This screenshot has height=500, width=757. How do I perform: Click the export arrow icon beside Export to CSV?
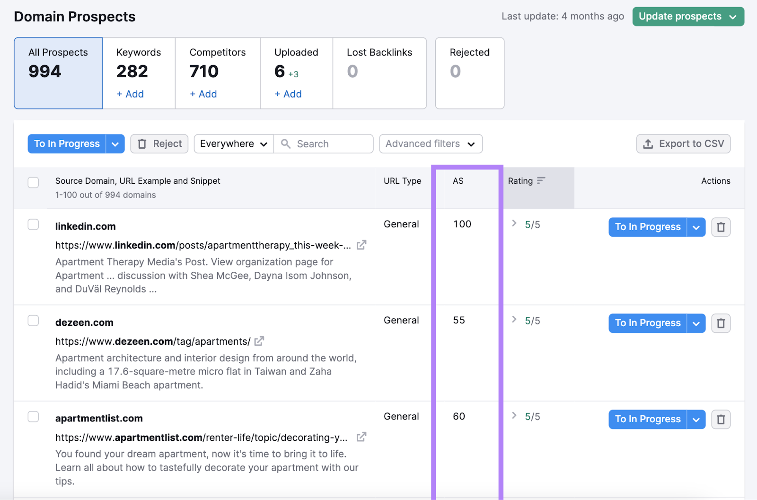648,143
